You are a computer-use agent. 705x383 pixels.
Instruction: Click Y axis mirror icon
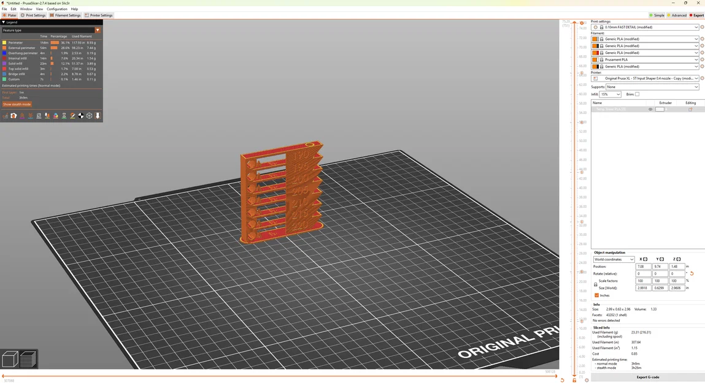[x=661, y=259]
